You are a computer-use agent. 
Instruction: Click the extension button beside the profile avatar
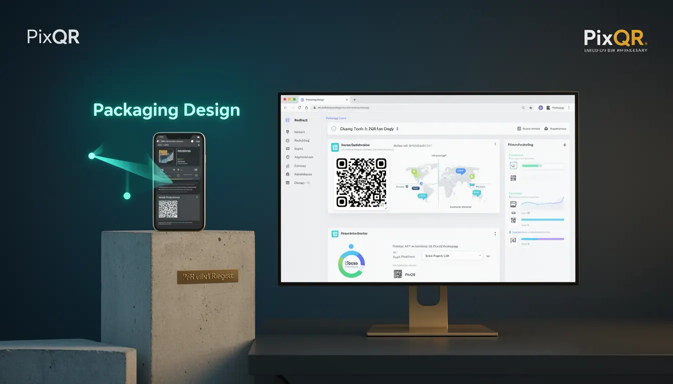pyautogui.click(x=548, y=107)
